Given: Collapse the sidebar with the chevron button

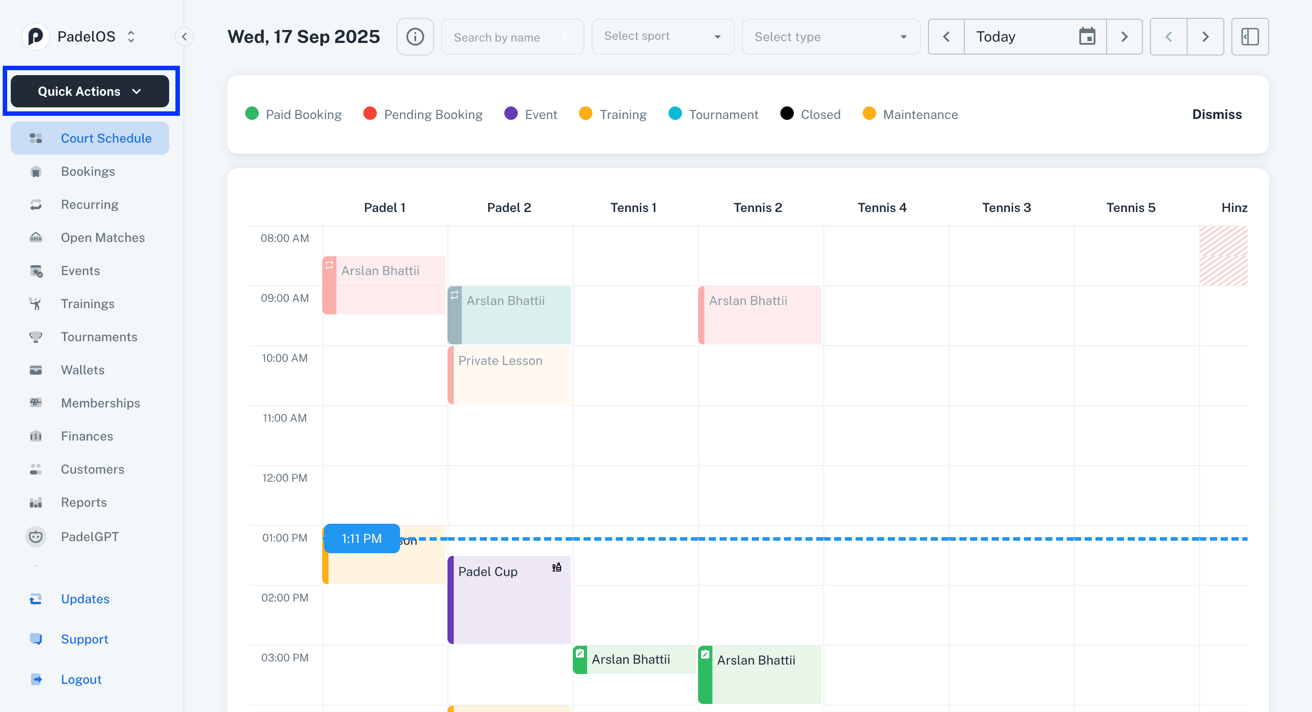Looking at the screenshot, I should pyautogui.click(x=184, y=37).
